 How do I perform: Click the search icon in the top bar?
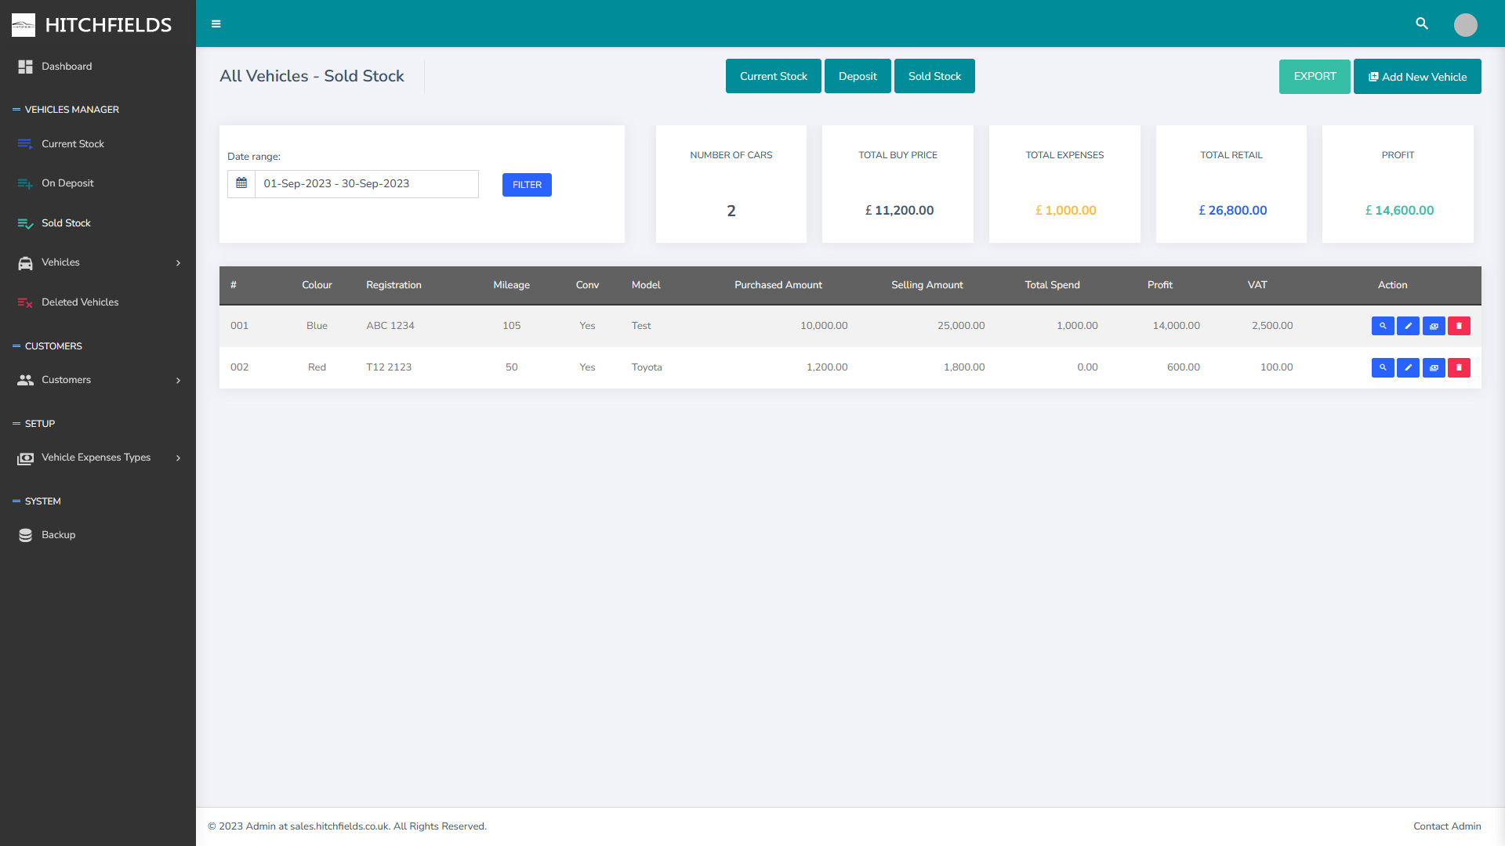click(x=1422, y=23)
